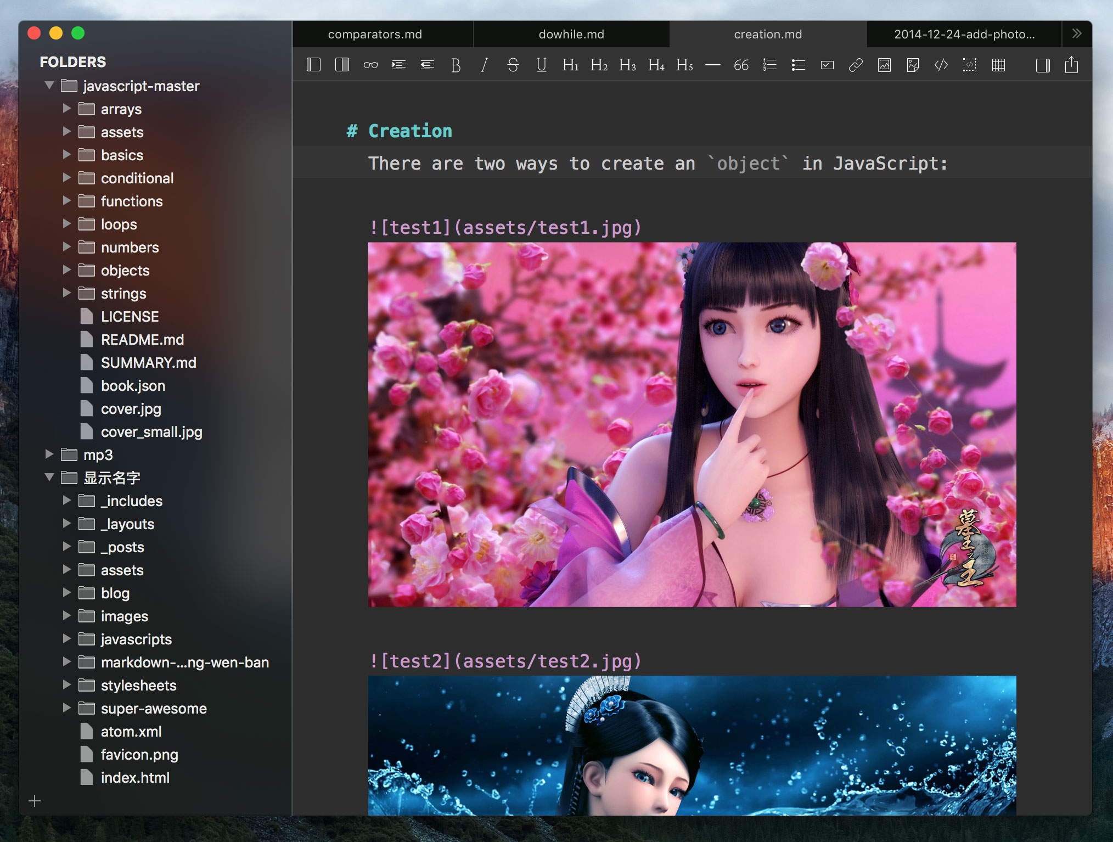Switch to the comparators.md tab
Image resolution: width=1113 pixels, height=842 pixels.
(375, 34)
